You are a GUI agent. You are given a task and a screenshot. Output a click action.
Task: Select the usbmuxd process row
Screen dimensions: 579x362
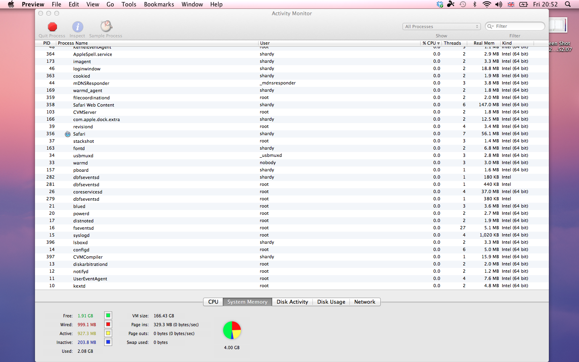(x=292, y=156)
